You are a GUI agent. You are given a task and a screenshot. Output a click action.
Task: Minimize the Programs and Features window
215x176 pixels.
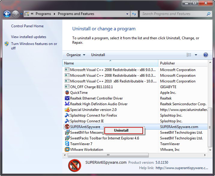point(186,3)
